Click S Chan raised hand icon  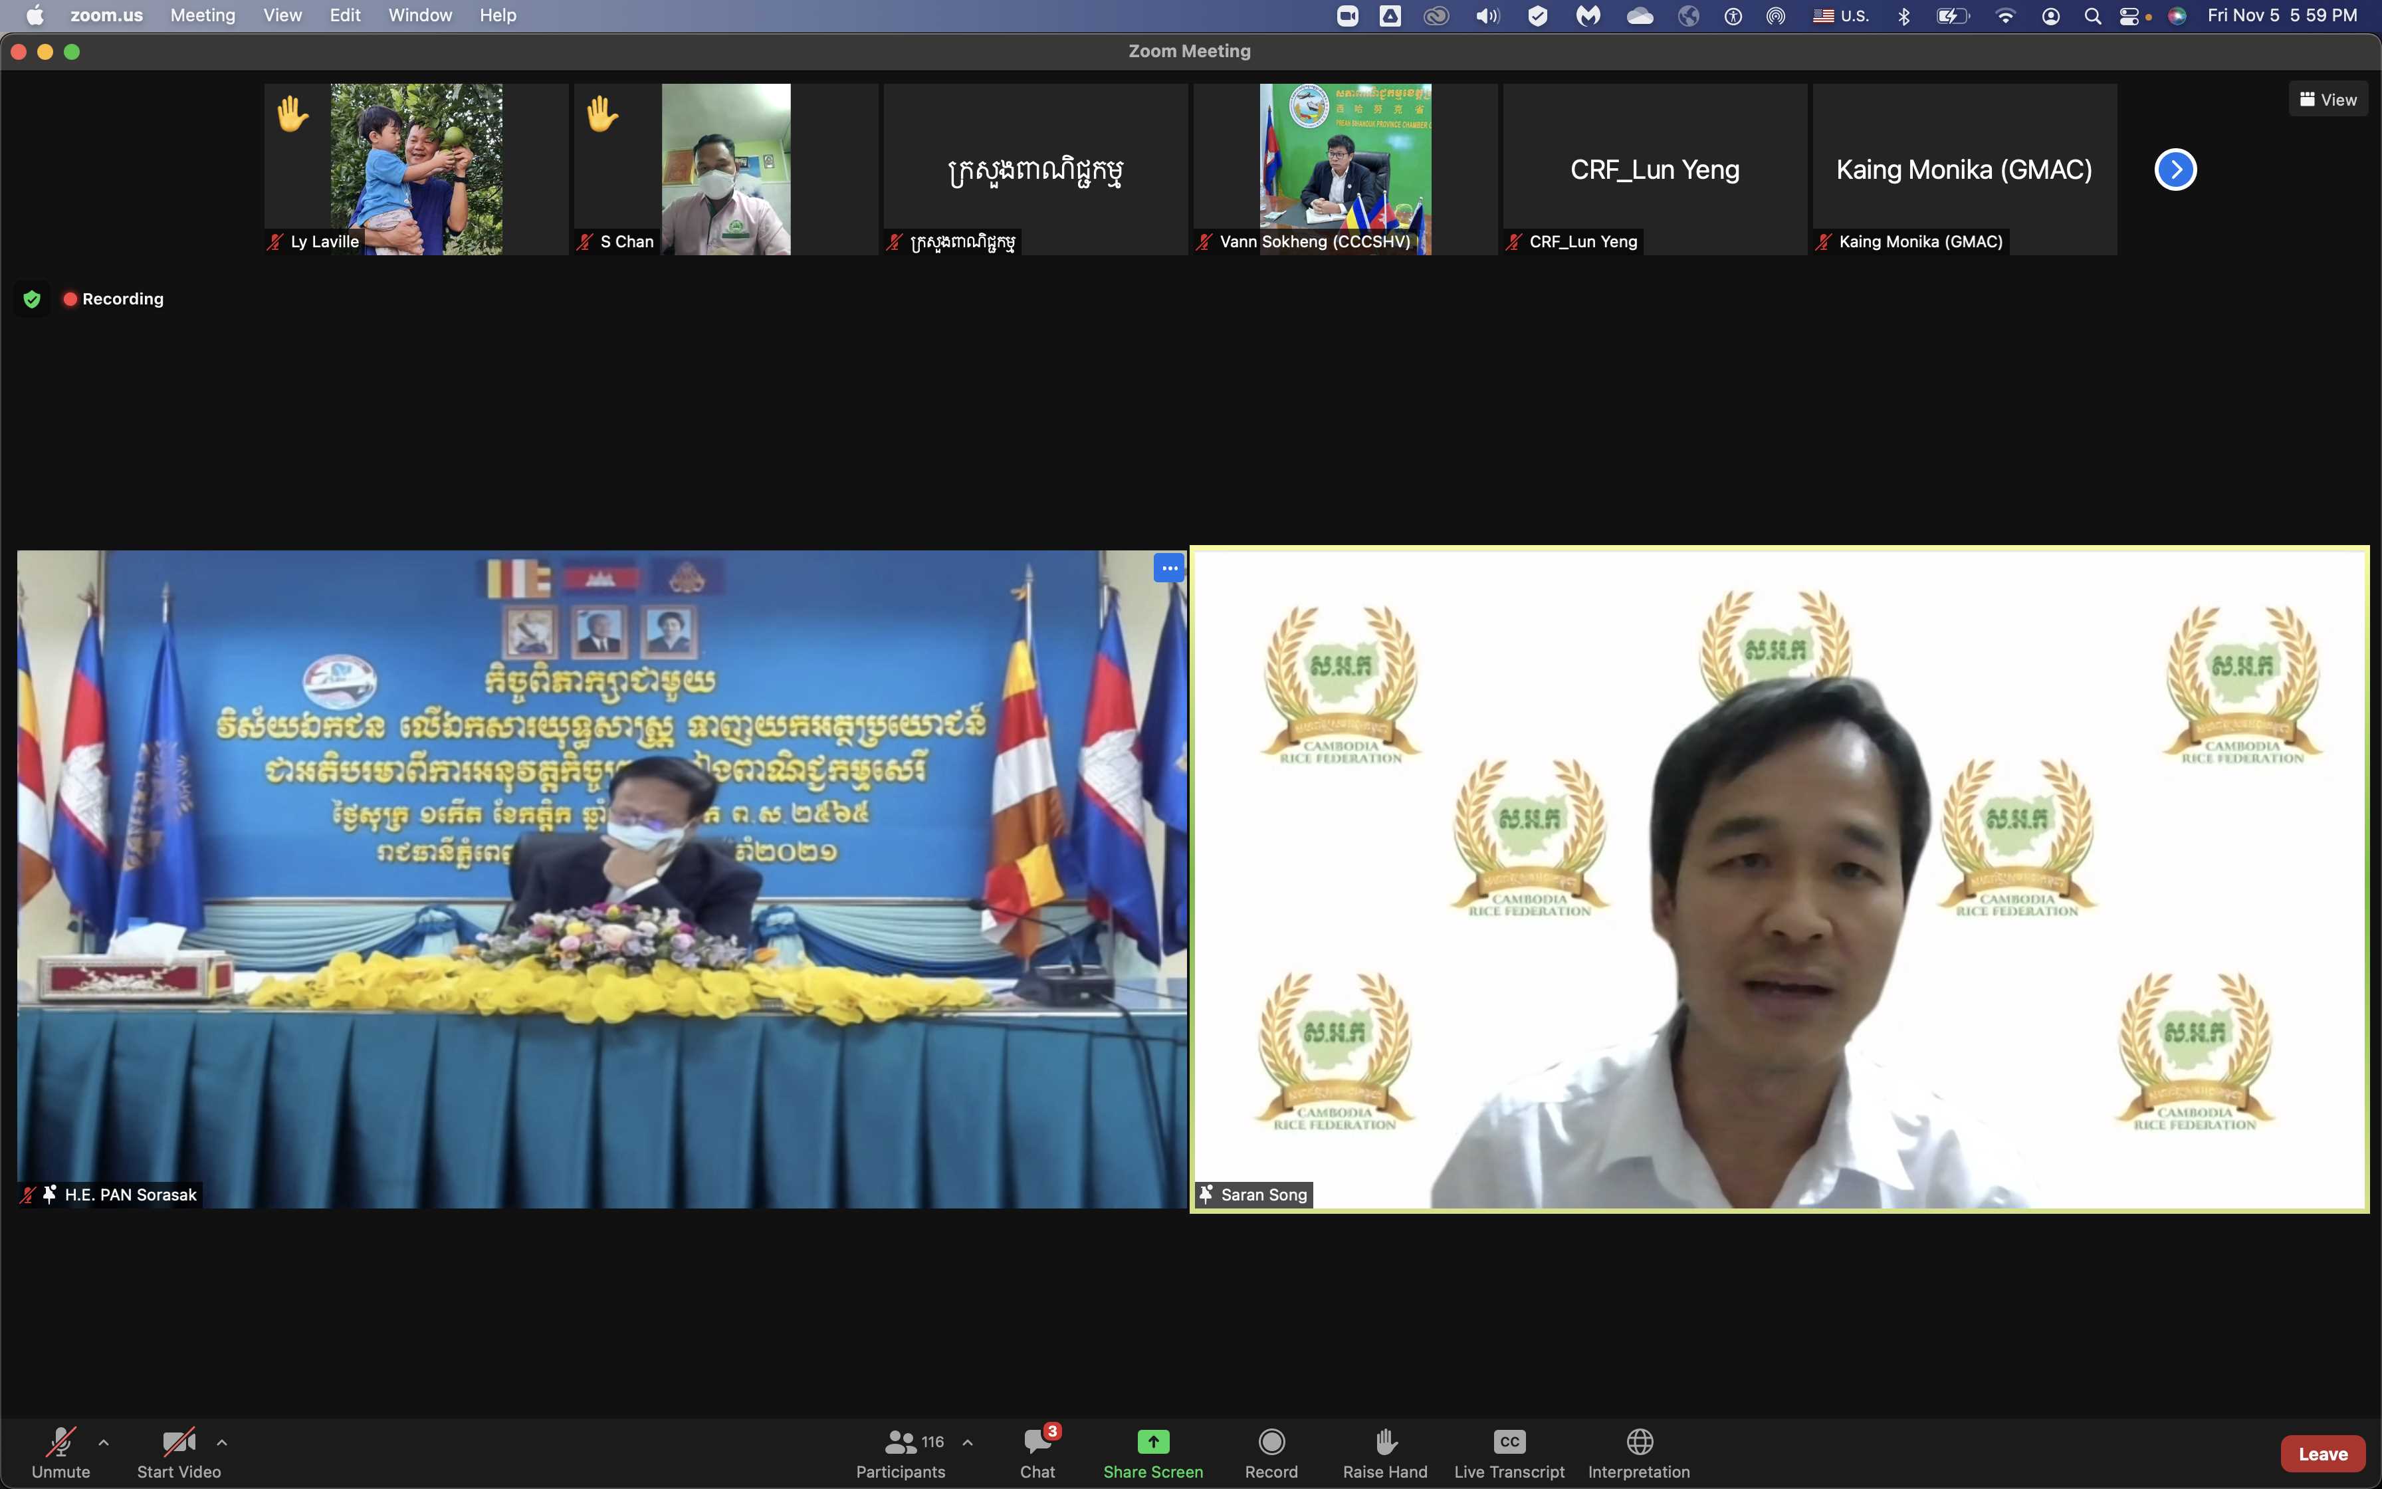click(x=601, y=113)
